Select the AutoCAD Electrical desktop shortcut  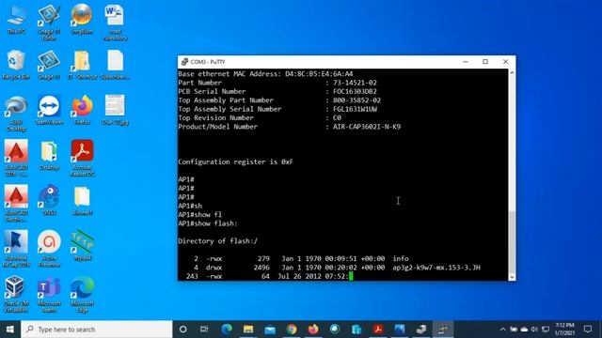click(16, 204)
